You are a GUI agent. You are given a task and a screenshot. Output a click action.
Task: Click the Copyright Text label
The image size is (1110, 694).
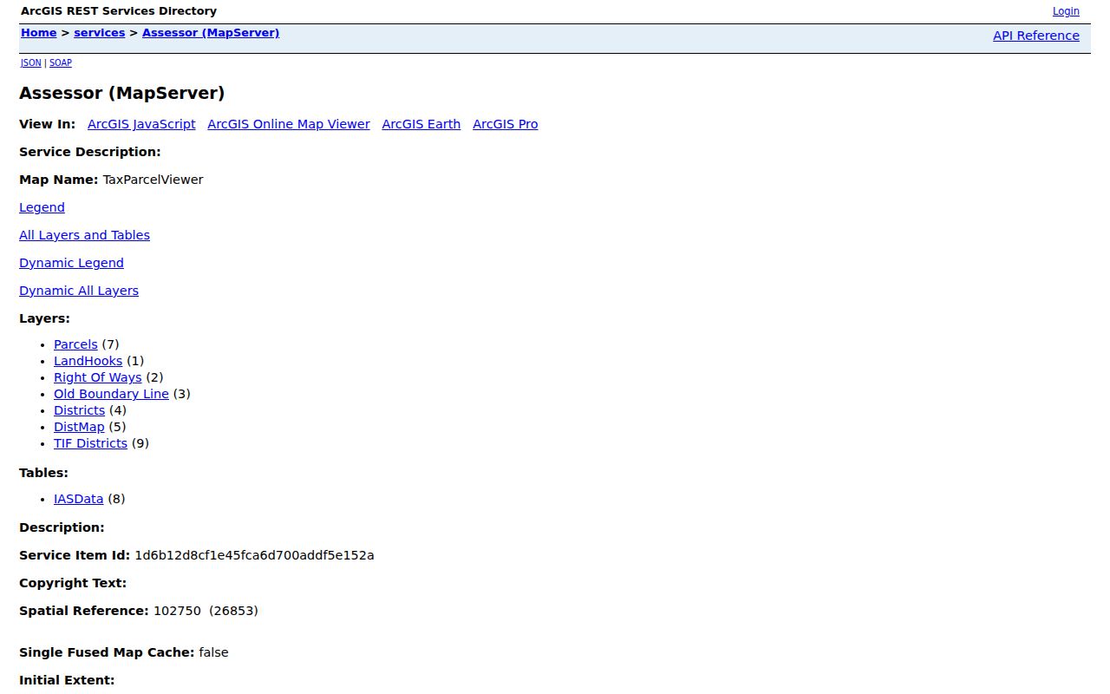[73, 583]
